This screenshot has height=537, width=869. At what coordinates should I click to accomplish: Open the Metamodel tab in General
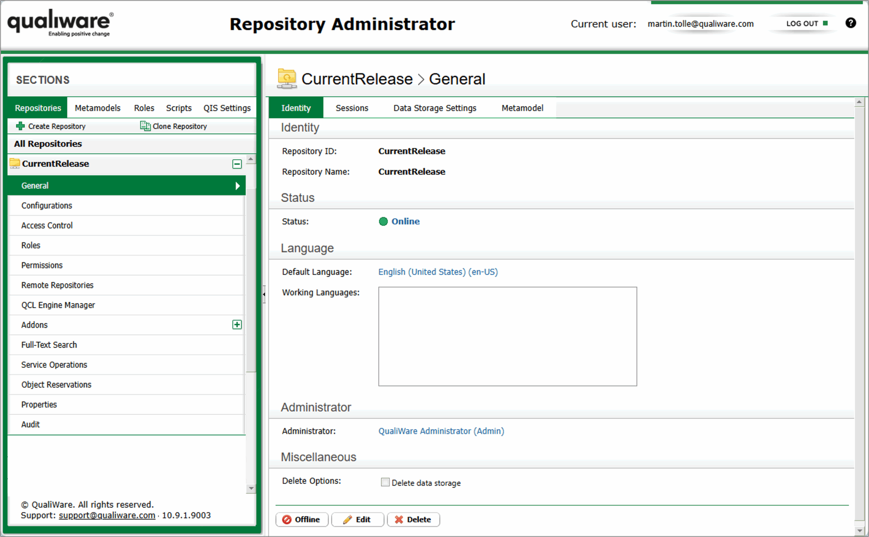point(522,108)
